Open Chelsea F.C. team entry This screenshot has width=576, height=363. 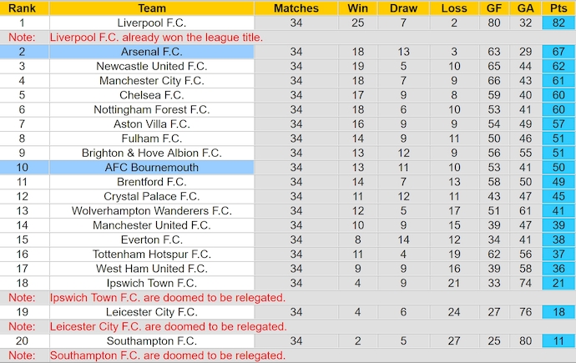152,95
